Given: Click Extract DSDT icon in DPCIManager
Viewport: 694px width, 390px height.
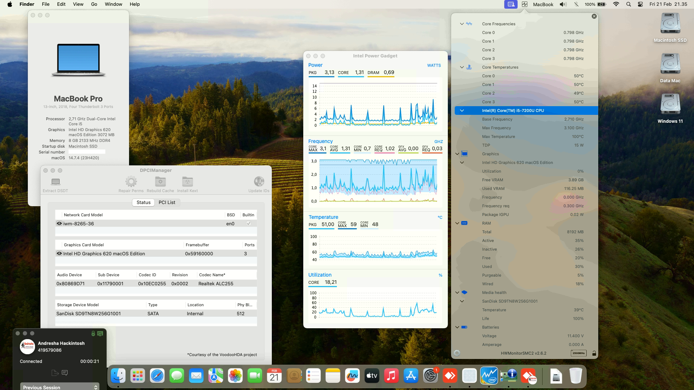Looking at the screenshot, I should click(x=55, y=181).
